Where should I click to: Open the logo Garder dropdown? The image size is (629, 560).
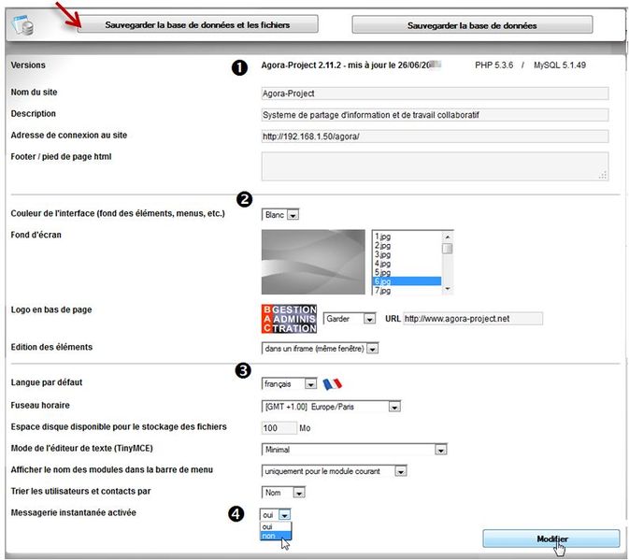click(350, 319)
